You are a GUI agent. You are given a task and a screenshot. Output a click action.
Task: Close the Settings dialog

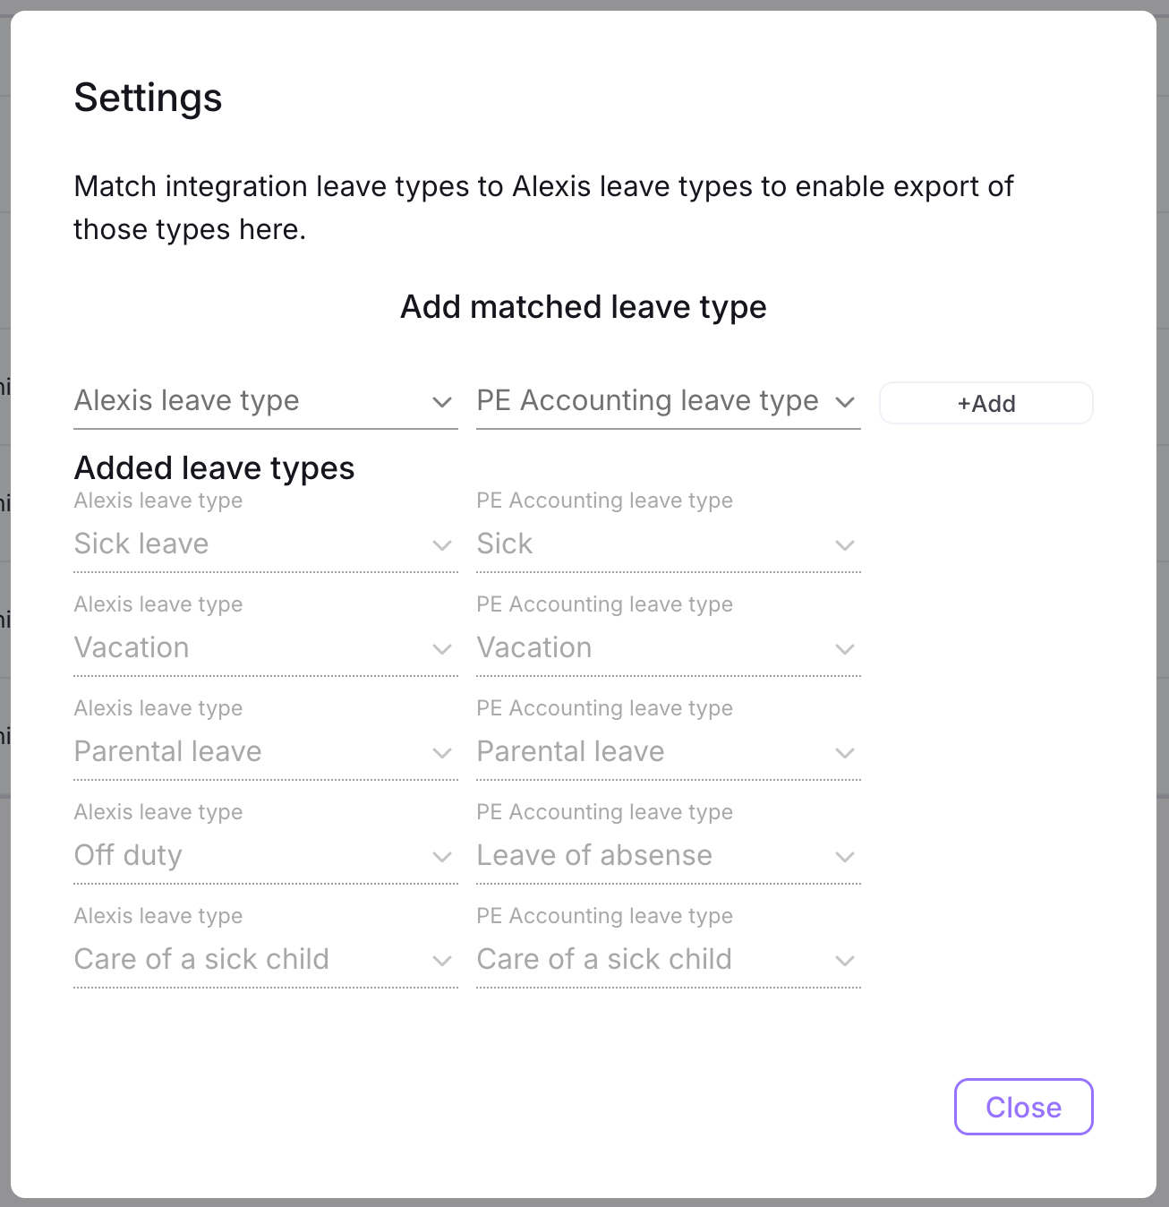1023,1107
